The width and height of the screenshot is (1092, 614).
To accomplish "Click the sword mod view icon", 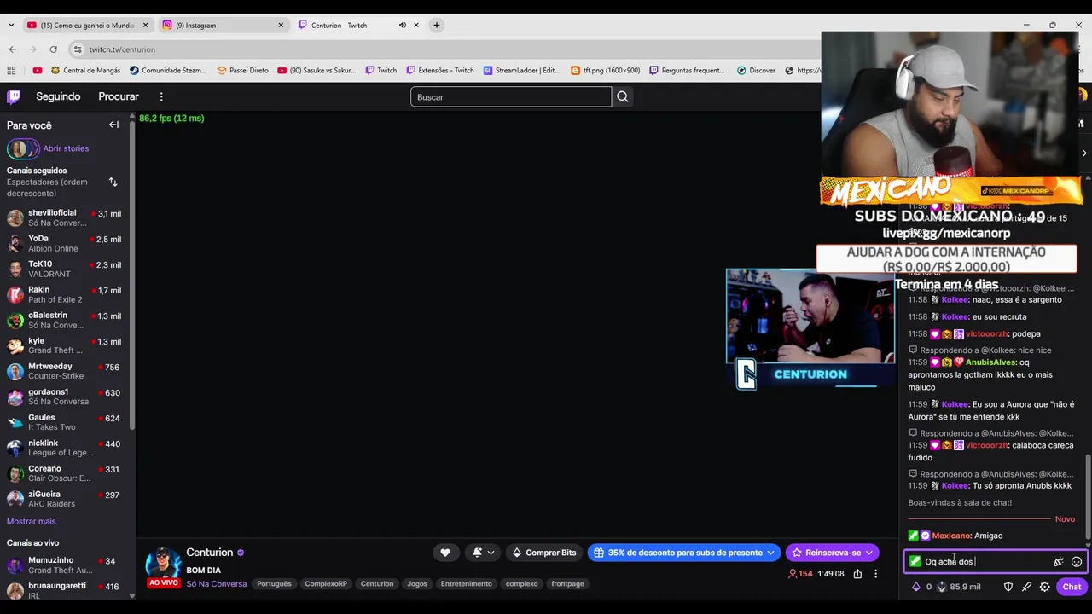I will pyautogui.click(x=1027, y=587).
